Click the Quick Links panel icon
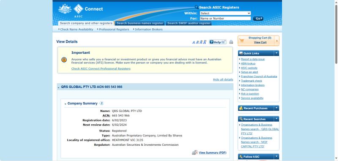The width and height of the screenshot is (338, 161). pos(241,53)
